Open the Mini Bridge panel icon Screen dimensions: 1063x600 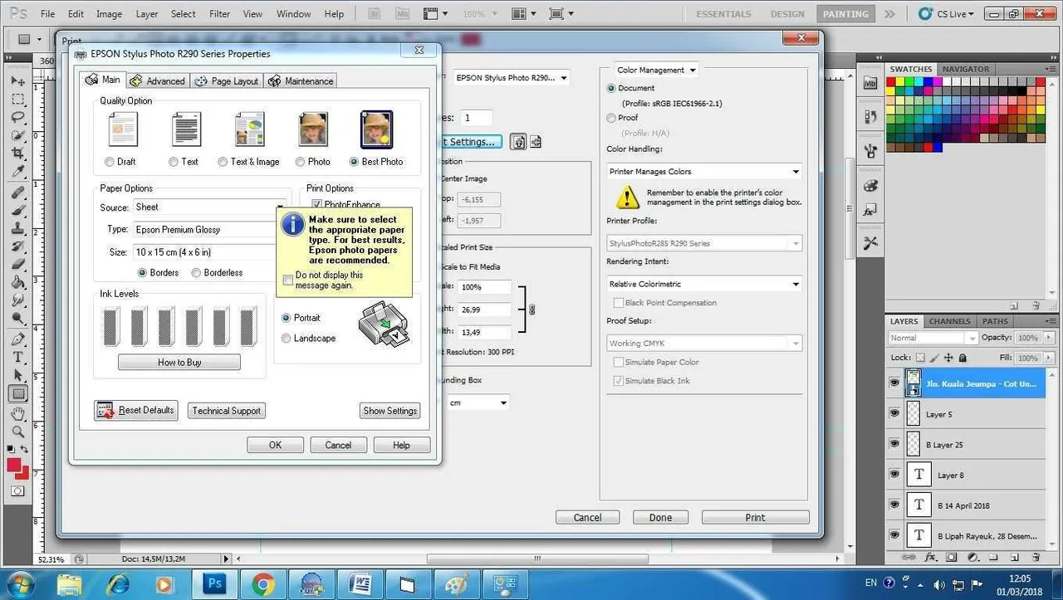(870, 83)
